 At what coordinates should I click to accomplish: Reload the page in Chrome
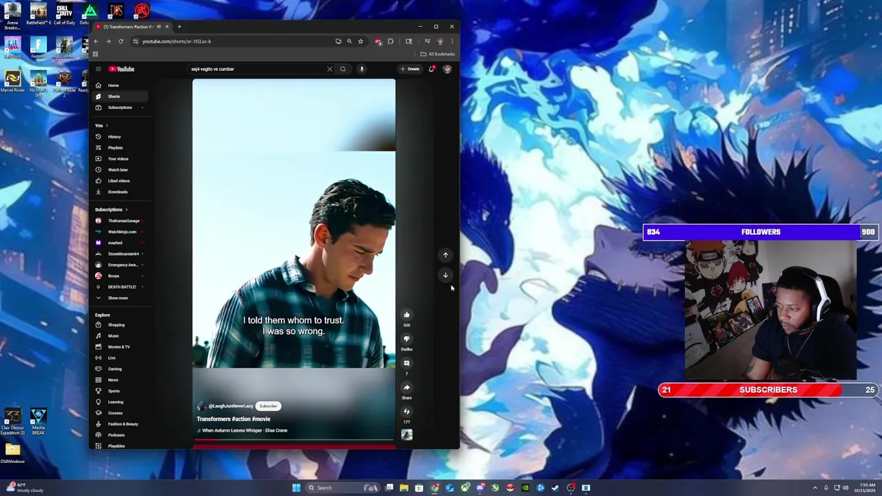click(x=121, y=41)
